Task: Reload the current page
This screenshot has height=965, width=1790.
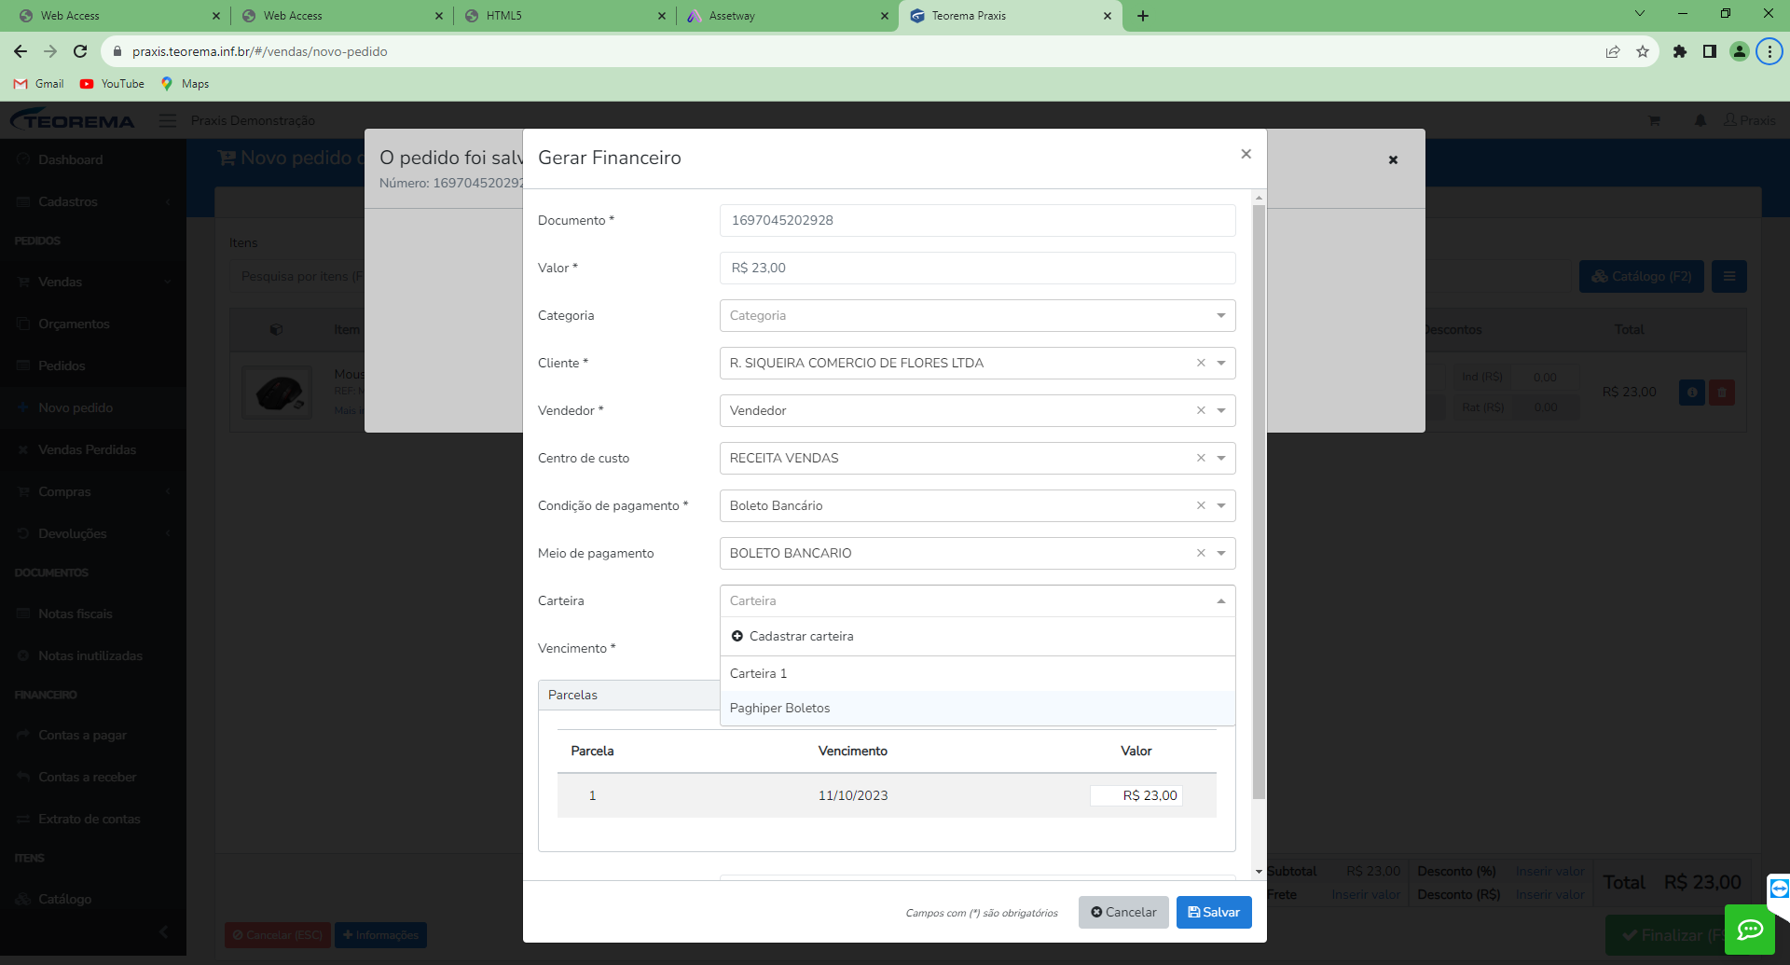Action: click(x=80, y=51)
